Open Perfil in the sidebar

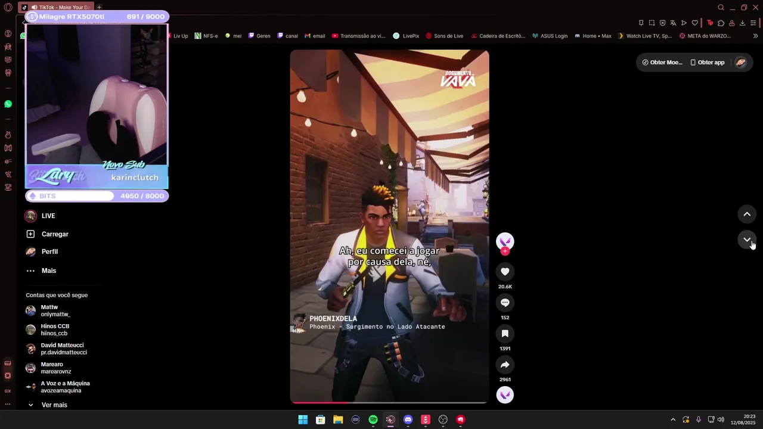pyautogui.click(x=42, y=252)
